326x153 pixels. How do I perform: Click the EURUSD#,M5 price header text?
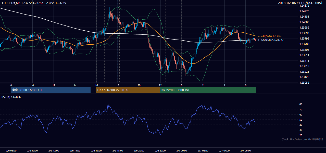tap(34, 3)
